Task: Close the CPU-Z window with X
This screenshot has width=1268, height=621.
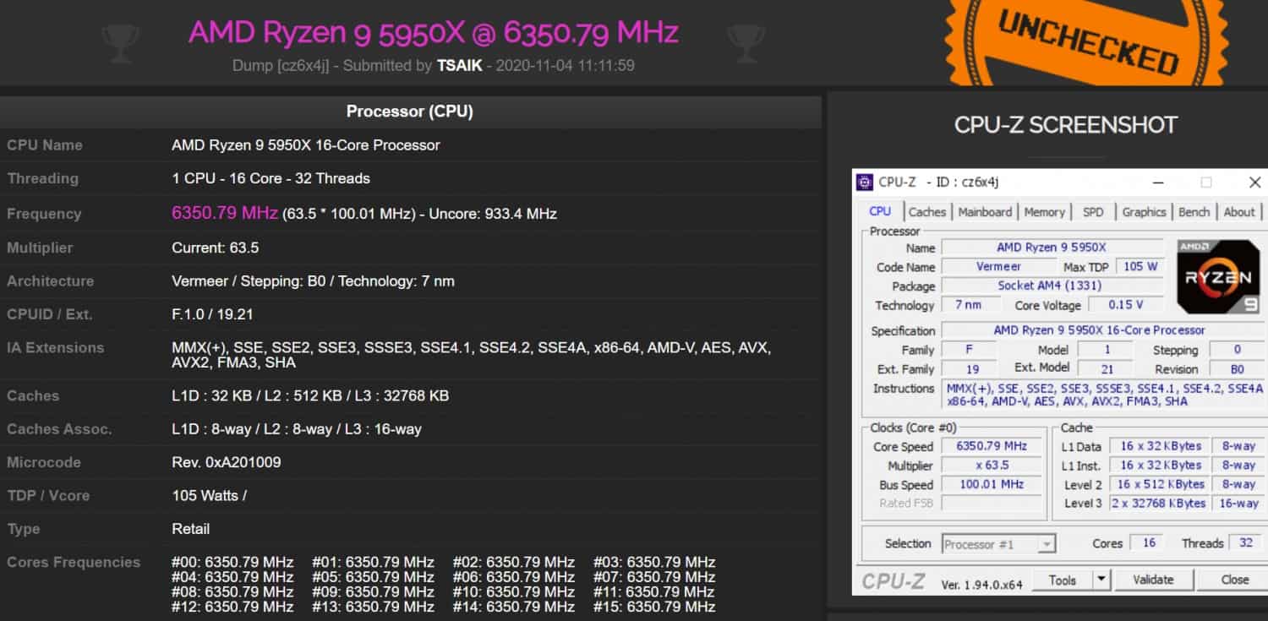Action: point(1254,182)
